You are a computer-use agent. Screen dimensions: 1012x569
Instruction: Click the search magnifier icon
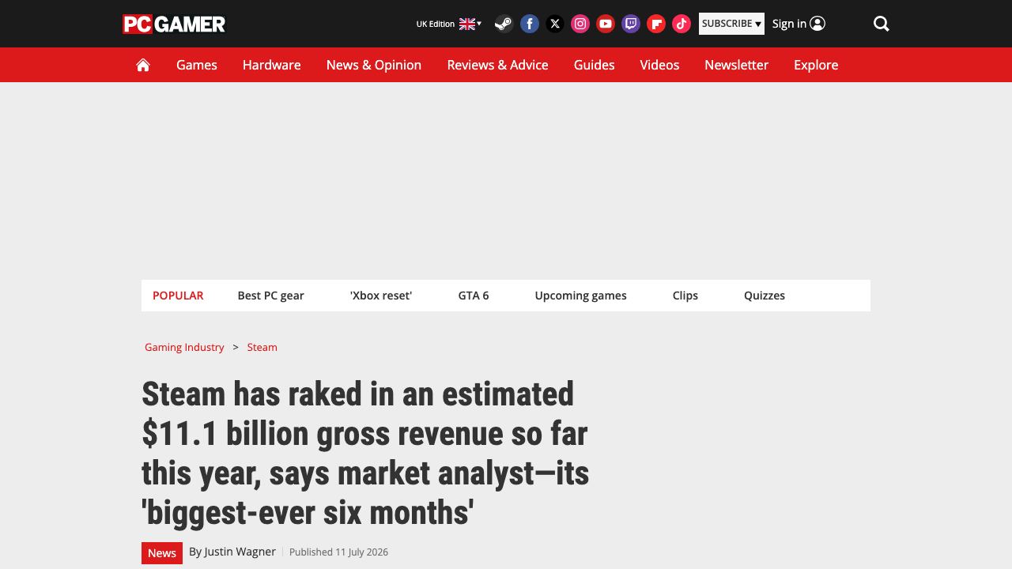pyautogui.click(x=882, y=24)
